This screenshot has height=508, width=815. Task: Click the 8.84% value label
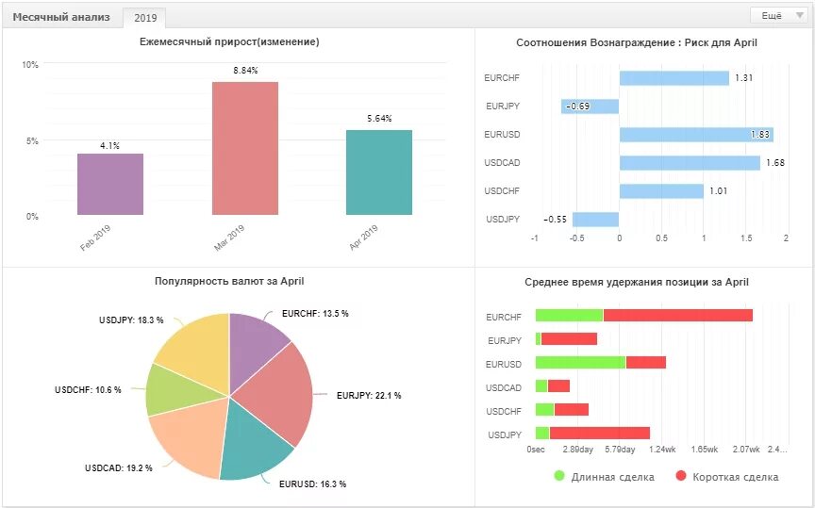click(245, 70)
